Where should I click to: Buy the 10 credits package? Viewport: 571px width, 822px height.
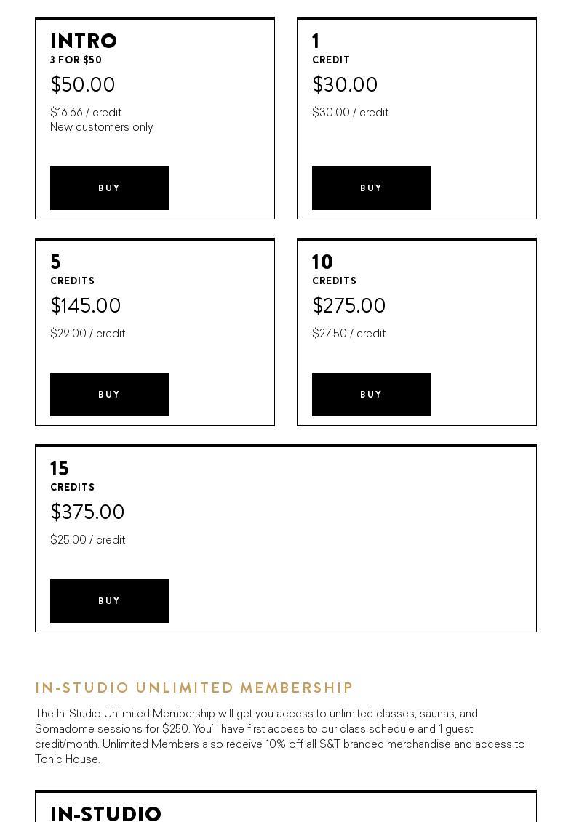[x=371, y=395]
